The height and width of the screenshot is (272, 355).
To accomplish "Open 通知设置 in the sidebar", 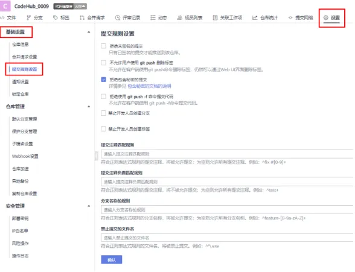I will pyautogui.click(x=21, y=81).
